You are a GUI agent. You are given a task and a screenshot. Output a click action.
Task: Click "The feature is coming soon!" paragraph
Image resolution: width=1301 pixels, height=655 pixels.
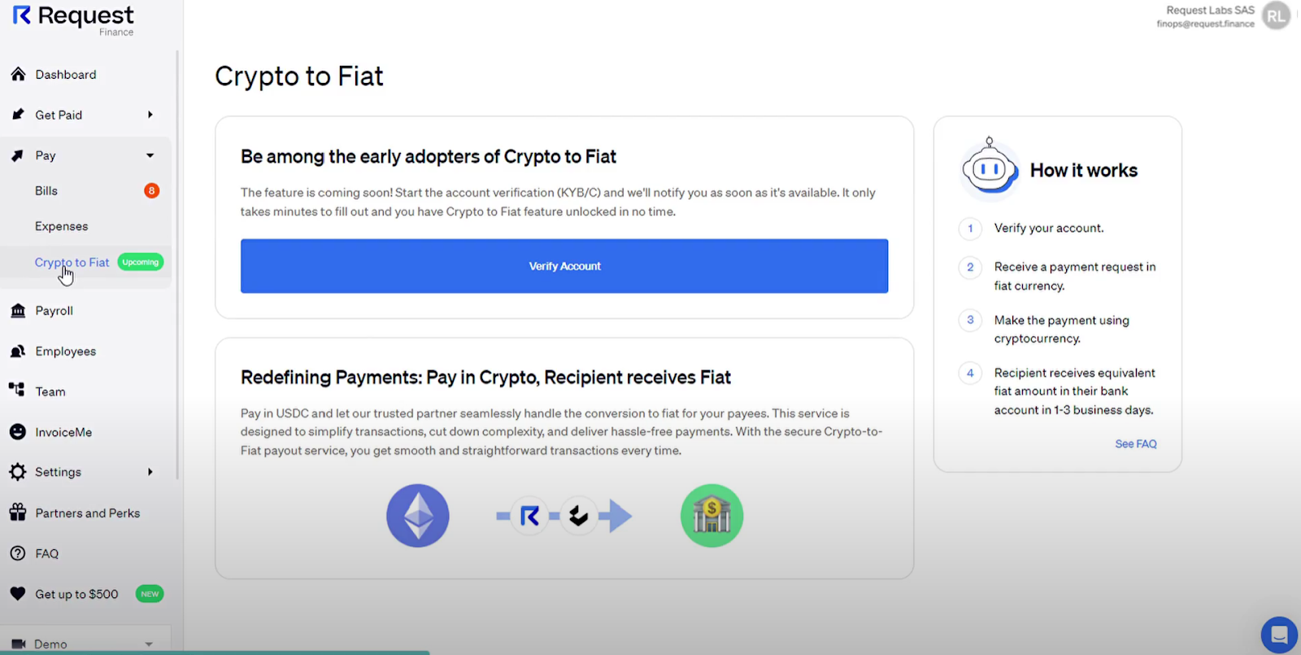pyautogui.click(x=558, y=202)
